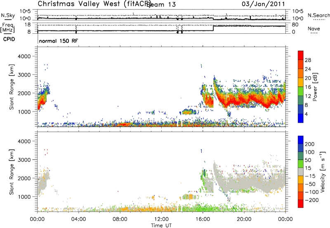Click the '12:00' time tick
Viewport: 330px width, 228px height.
tap(161, 219)
